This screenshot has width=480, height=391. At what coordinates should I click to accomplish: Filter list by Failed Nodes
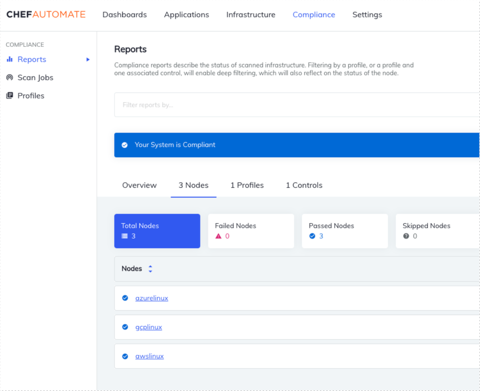pos(251,231)
